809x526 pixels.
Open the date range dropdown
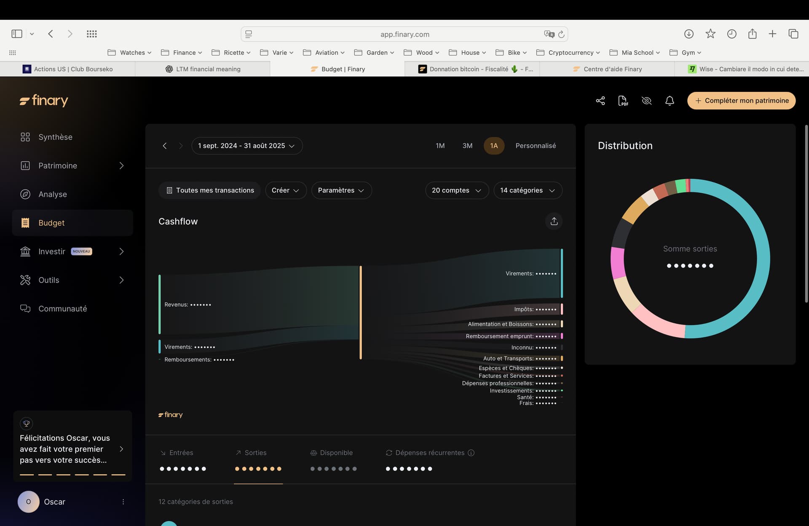tap(246, 146)
